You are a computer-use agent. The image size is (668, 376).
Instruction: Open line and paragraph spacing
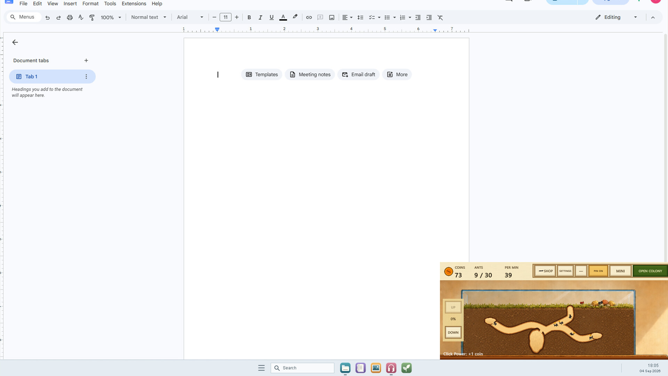[360, 17]
